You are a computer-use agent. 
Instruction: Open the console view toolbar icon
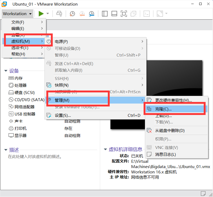point(147,14)
